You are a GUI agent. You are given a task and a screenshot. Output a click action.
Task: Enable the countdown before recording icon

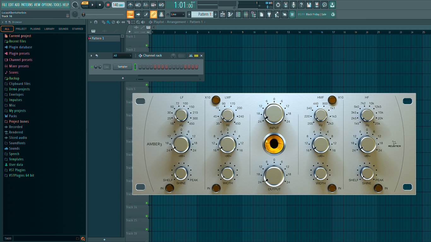coord(146,5)
